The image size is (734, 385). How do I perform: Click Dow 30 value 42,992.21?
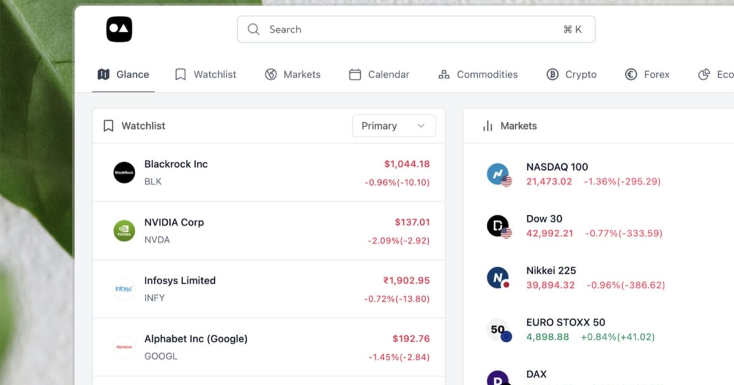click(550, 233)
